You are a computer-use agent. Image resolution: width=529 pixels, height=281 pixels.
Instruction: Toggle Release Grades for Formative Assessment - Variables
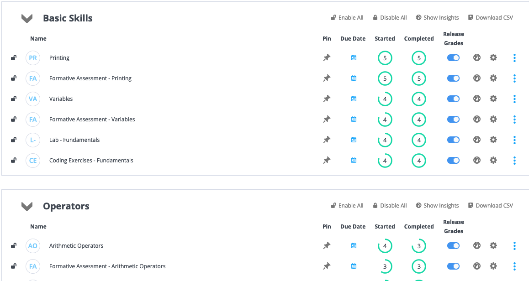coord(454,120)
